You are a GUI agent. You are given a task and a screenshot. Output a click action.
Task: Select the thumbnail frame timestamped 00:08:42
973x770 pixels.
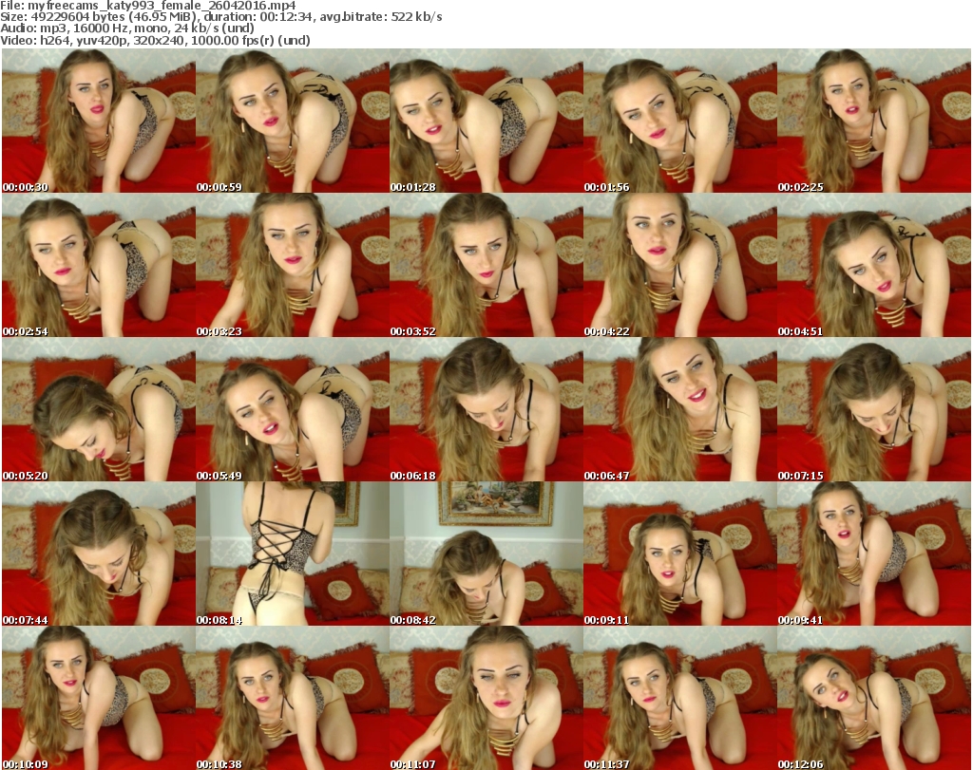coord(486,554)
